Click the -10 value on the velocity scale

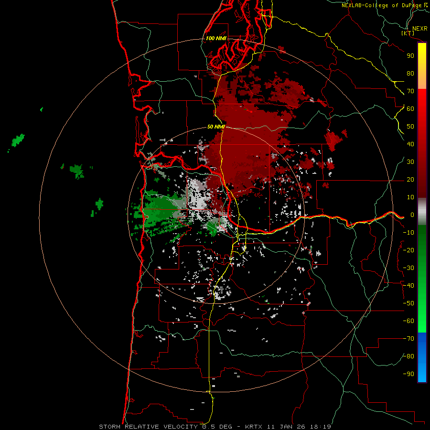pos(408,233)
